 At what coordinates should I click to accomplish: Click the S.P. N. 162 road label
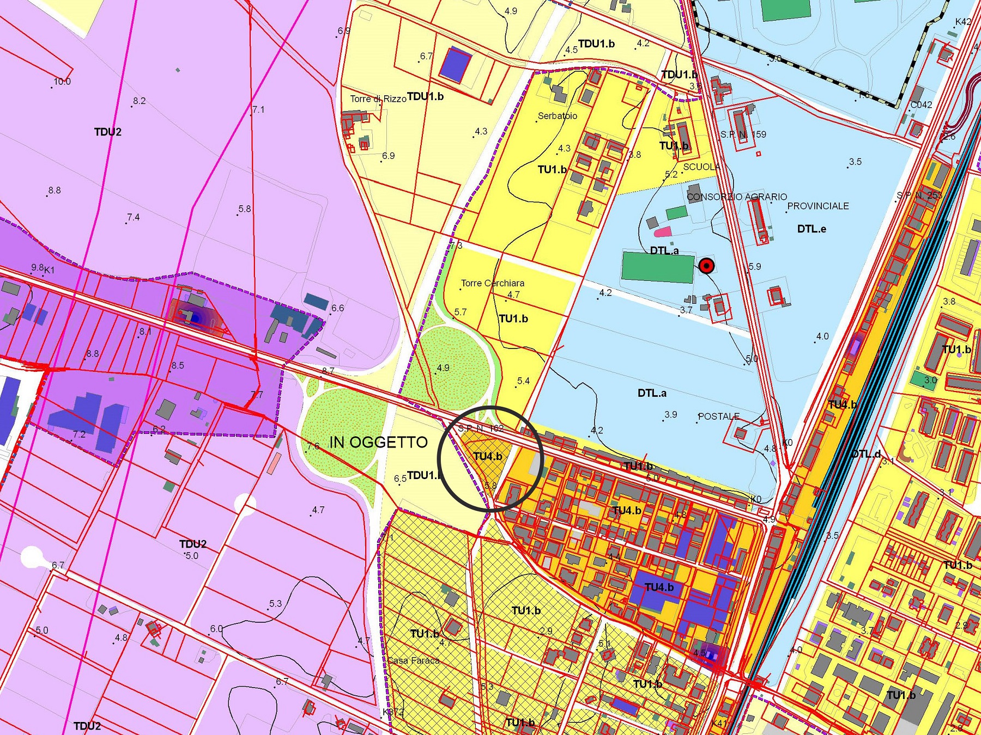(x=481, y=428)
